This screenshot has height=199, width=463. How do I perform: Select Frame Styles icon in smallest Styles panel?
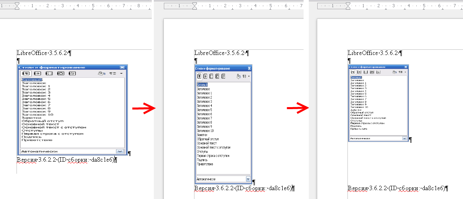(366, 72)
